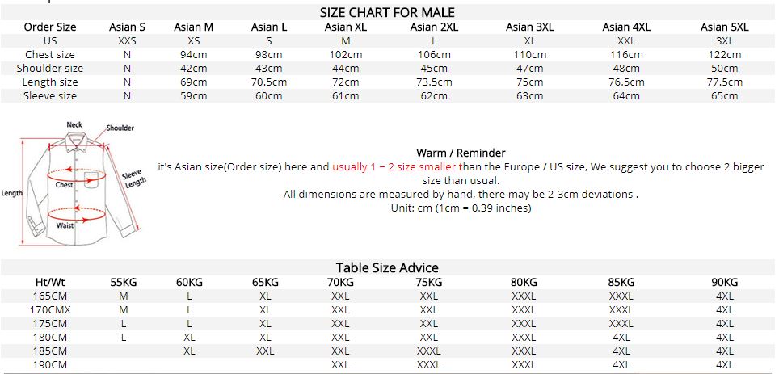Click the Warm / Reminder title text
779x374 pixels.
(461, 153)
